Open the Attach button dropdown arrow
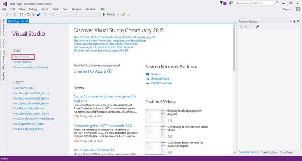Image resolution: width=302 pixels, height=161 pixels. pyautogui.click(x=118, y=14)
